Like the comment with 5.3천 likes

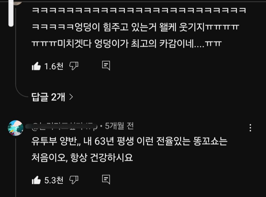(36, 180)
